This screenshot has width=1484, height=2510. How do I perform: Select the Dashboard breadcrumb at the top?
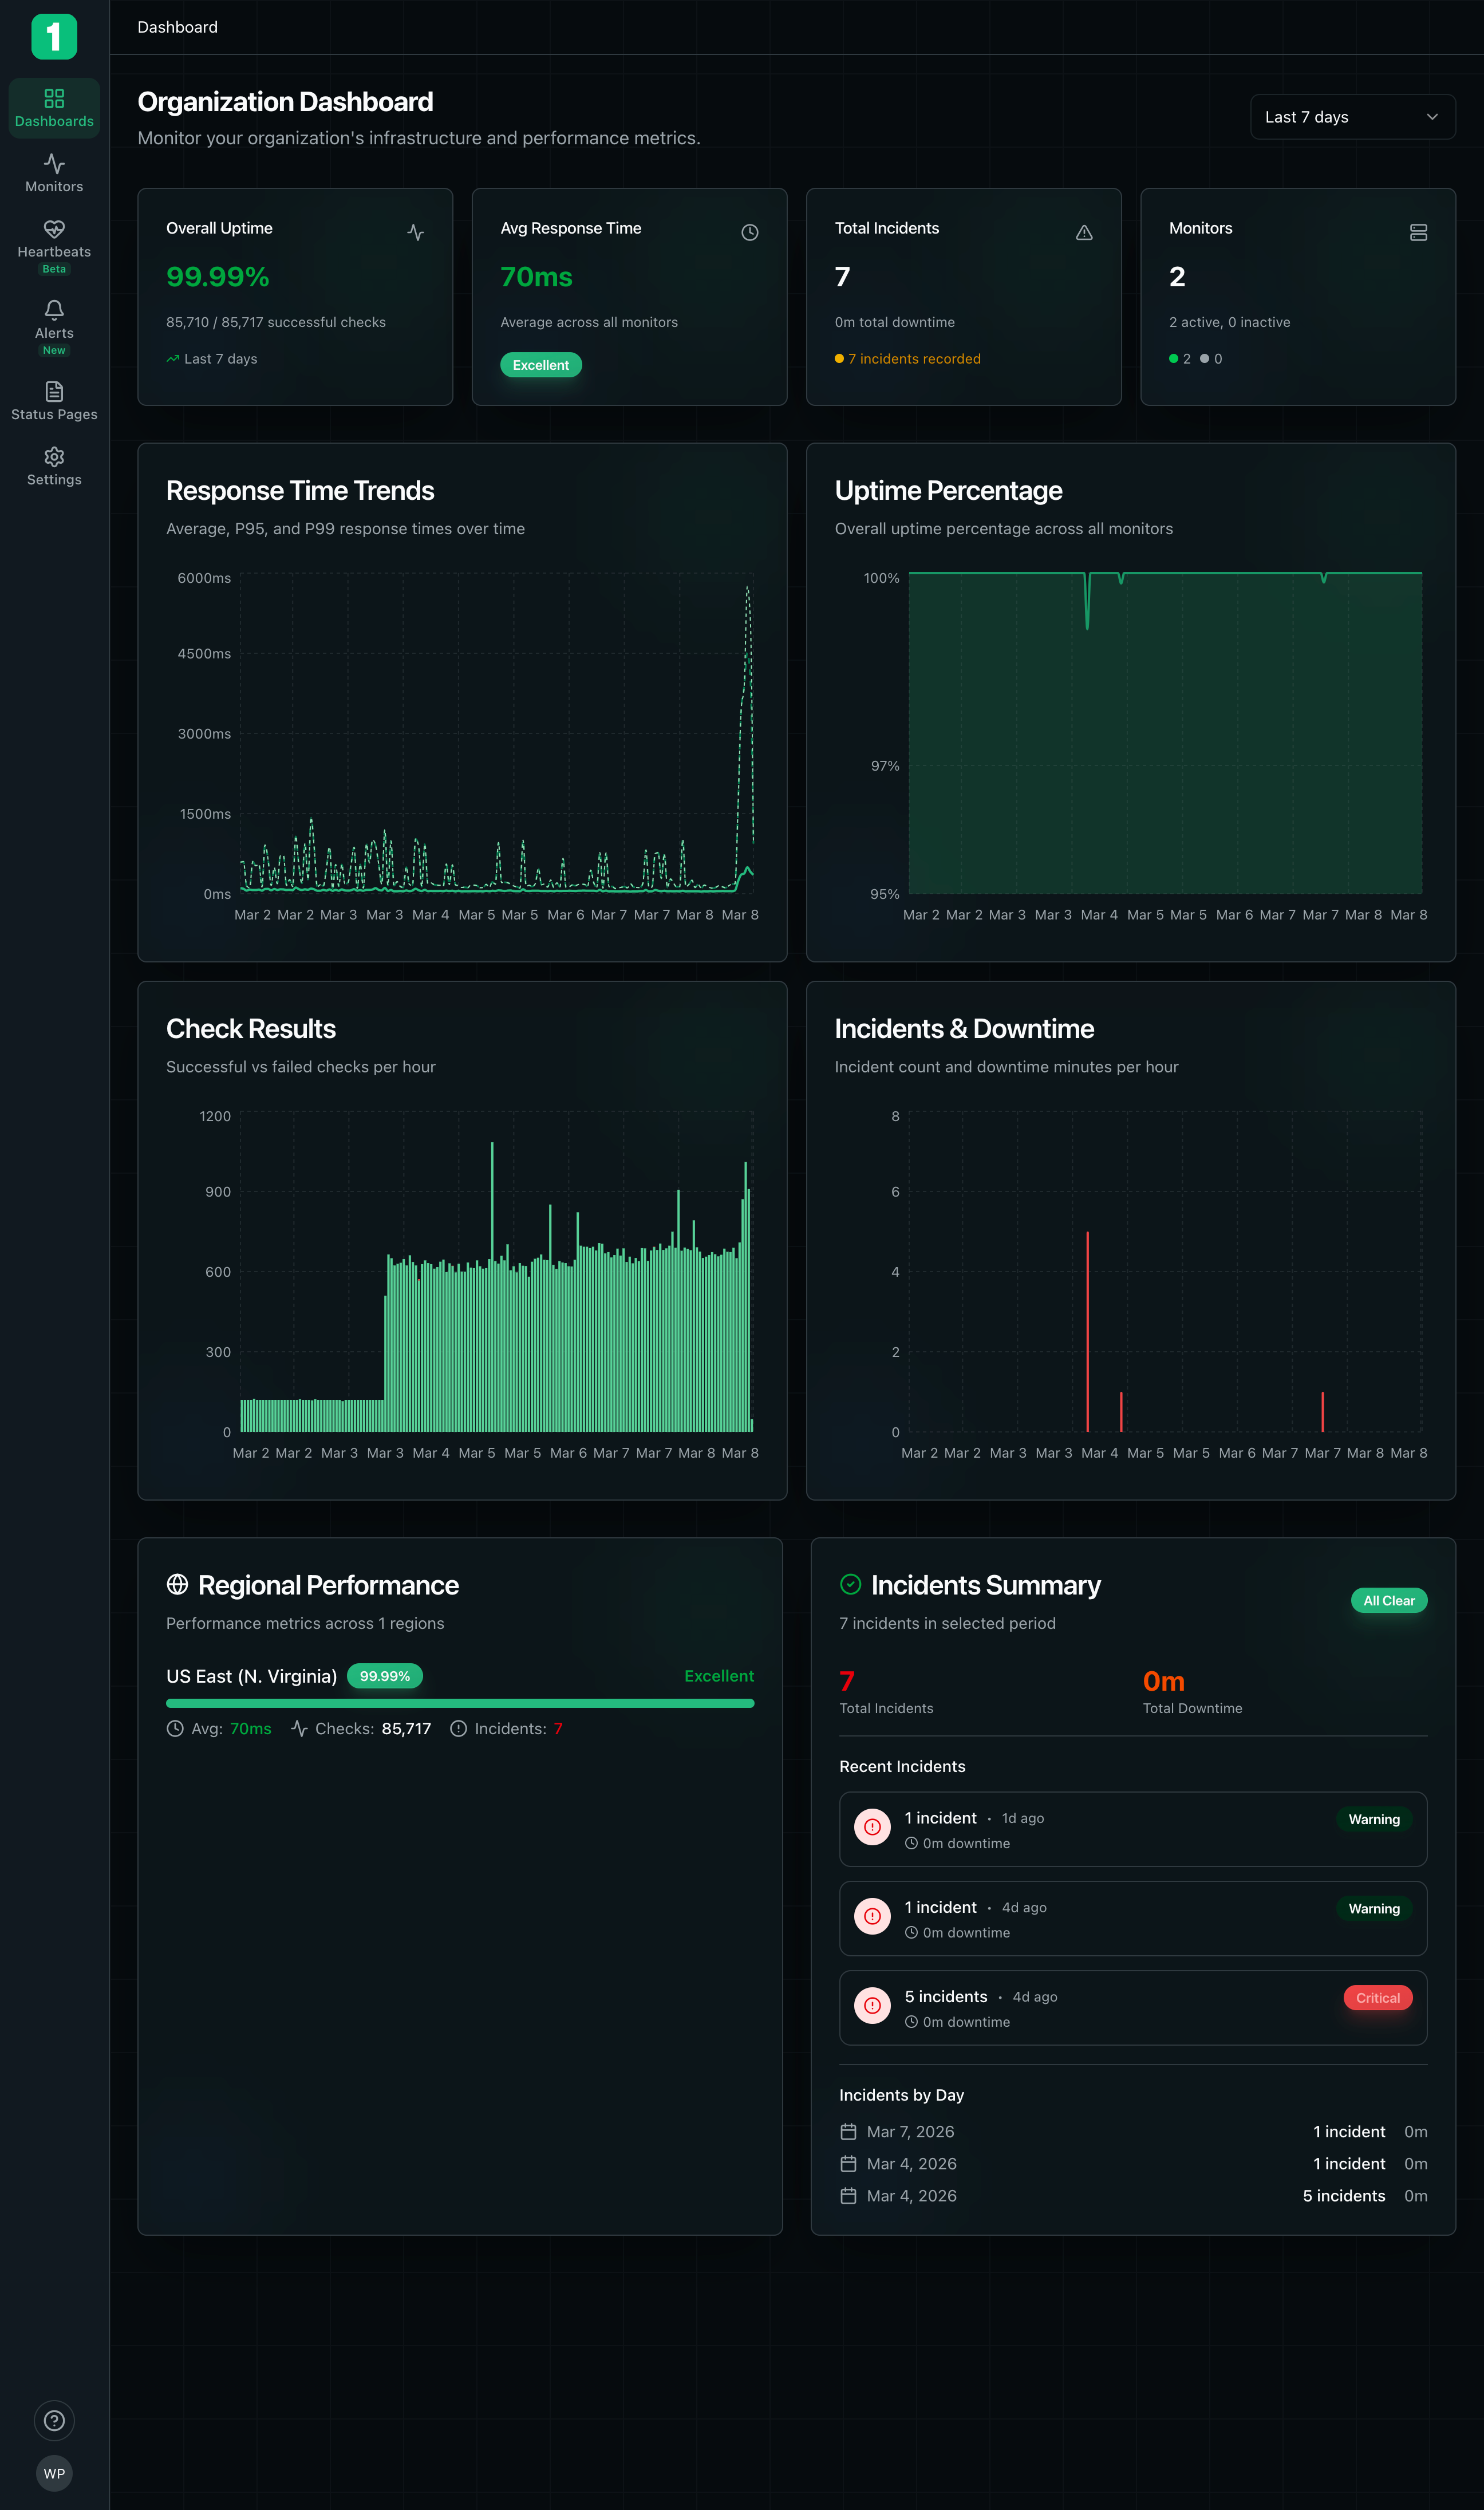click(177, 27)
